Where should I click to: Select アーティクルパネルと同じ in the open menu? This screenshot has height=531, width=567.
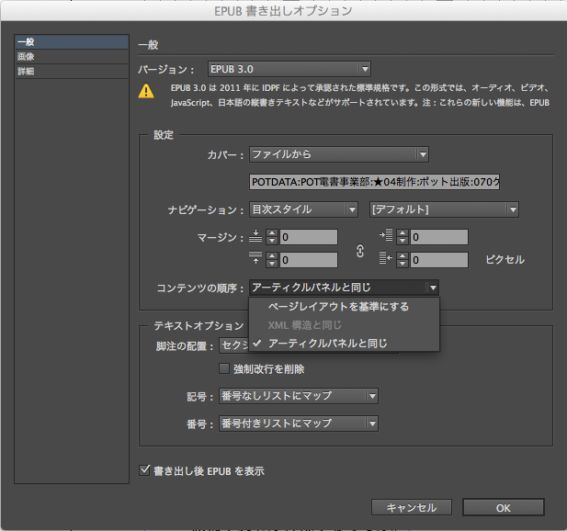327,343
